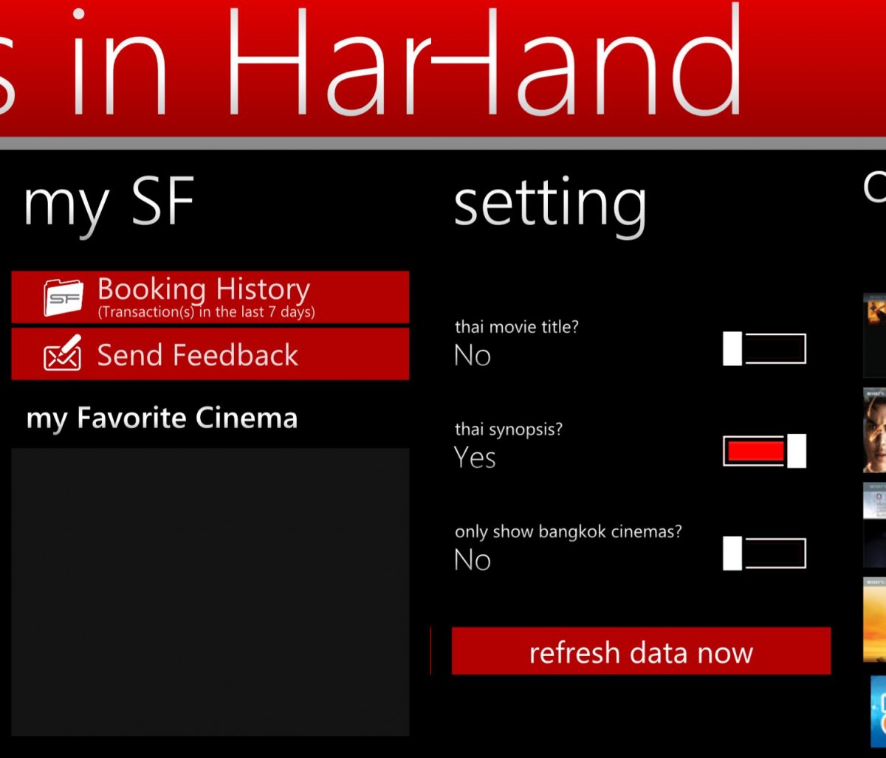The image size is (886, 758).
Task: Open Booking History
Action: [210, 297]
